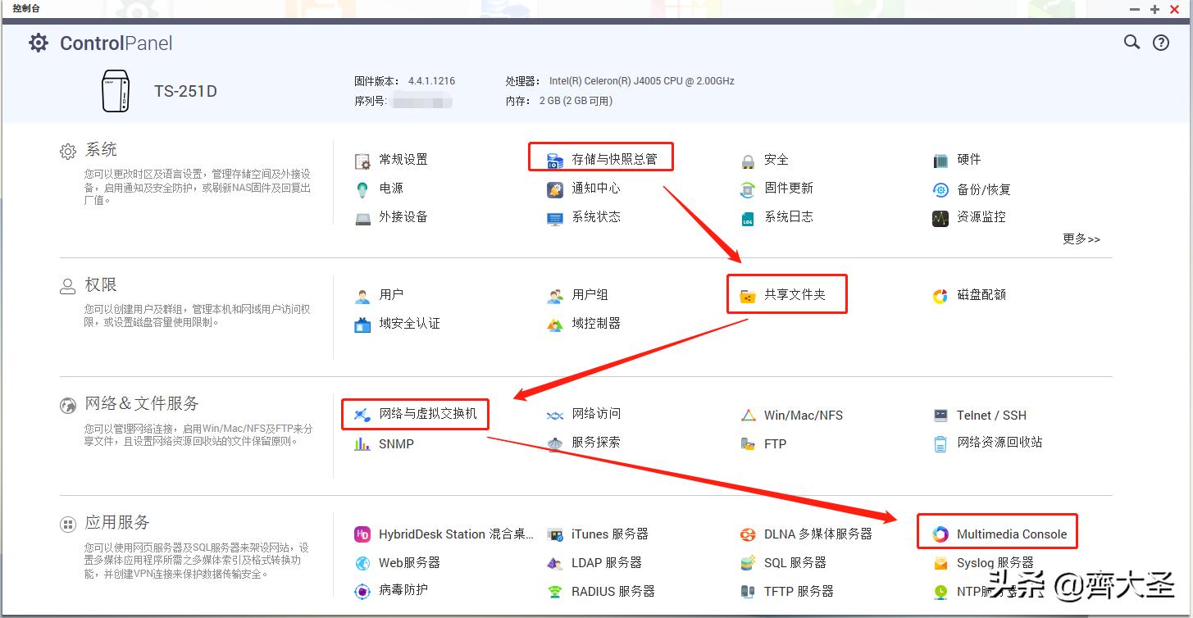Click the Backup/Restore (备份/恢复) icon
This screenshot has width=1193, height=618.
(940, 189)
